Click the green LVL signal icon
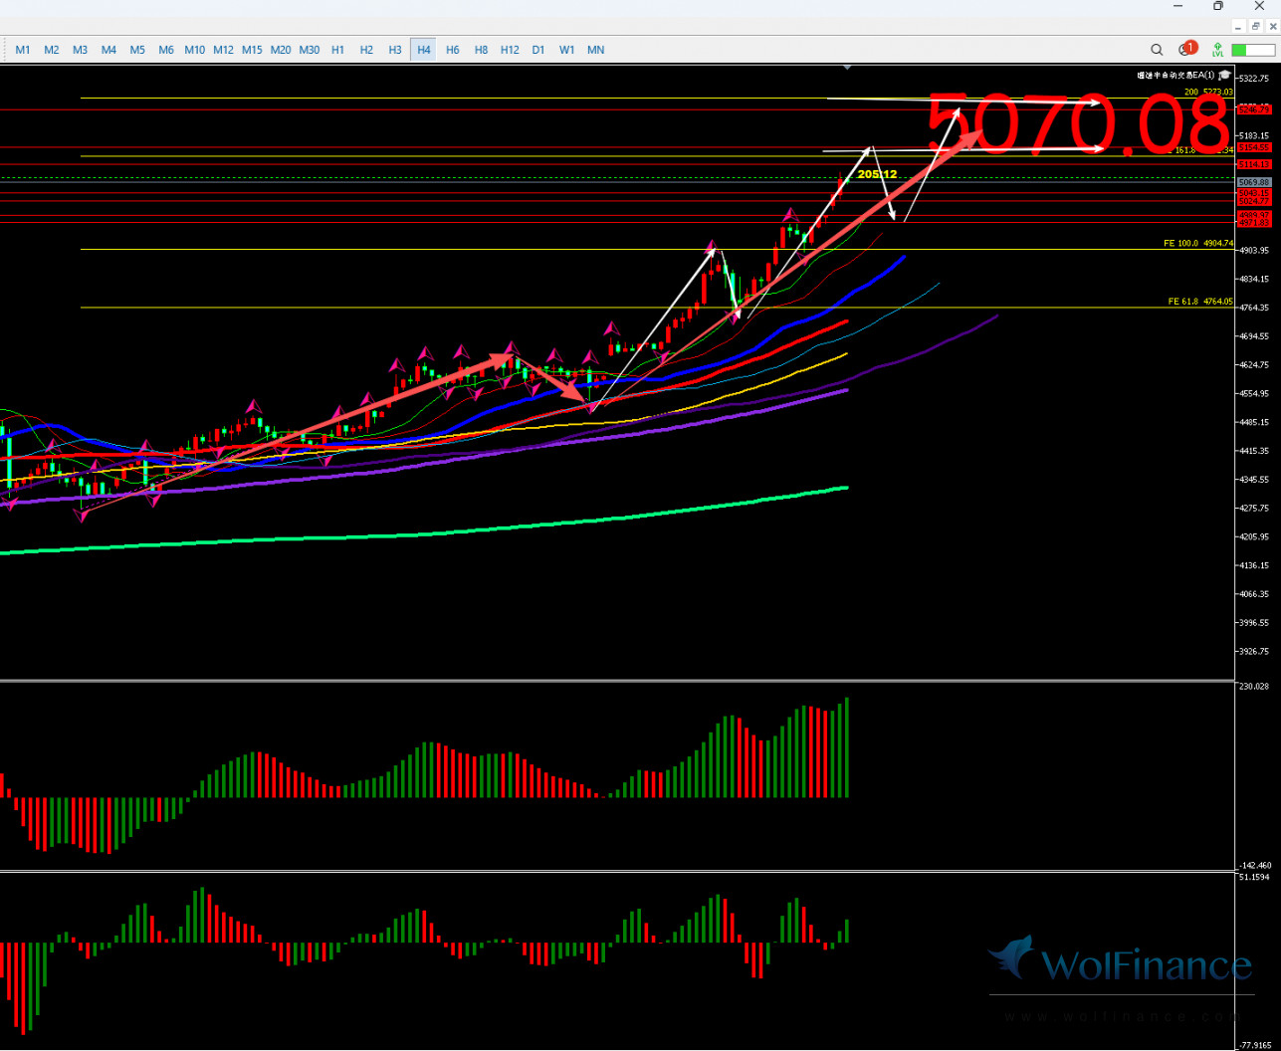Image resolution: width=1281 pixels, height=1051 pixels. pos(1217,50)
